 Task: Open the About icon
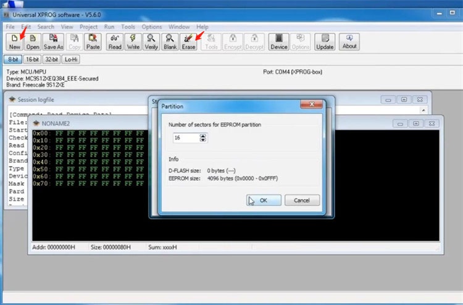click(349, 41)
